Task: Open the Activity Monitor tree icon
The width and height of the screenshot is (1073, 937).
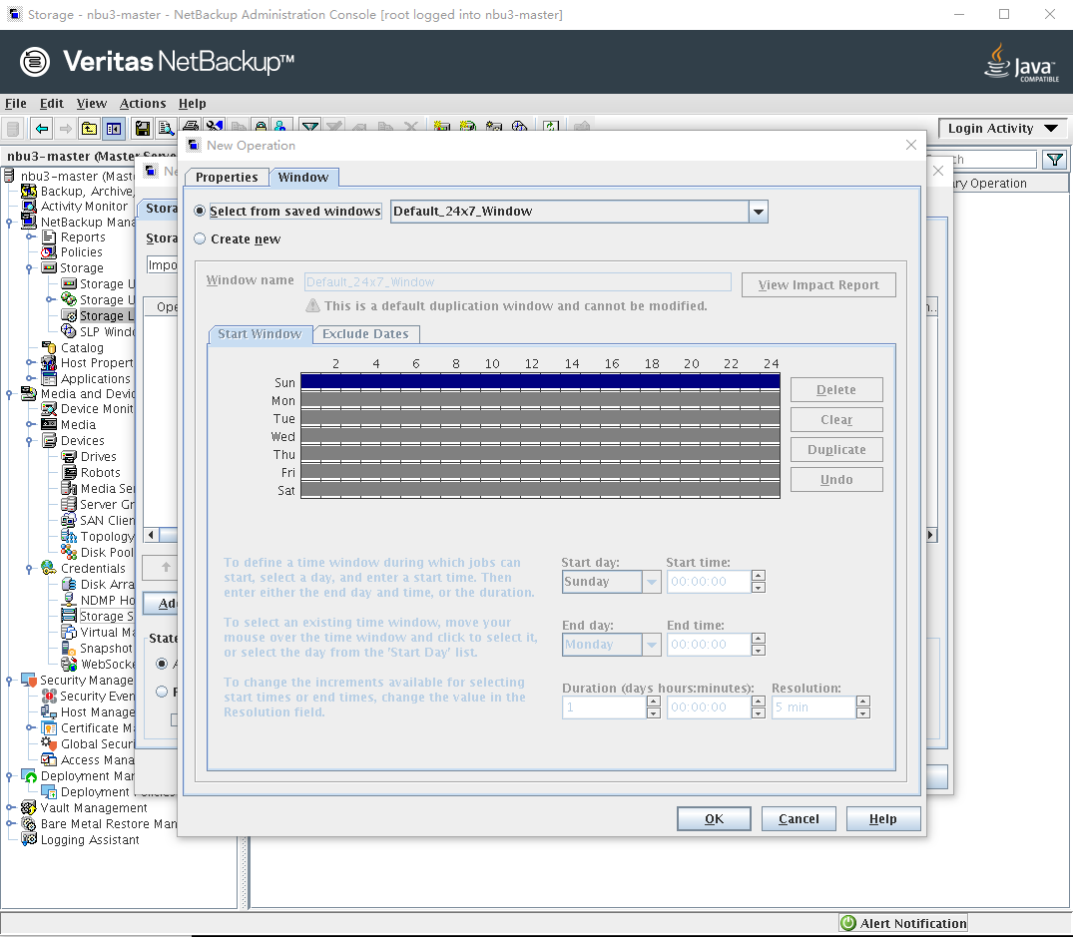Action: pos(29,207)
